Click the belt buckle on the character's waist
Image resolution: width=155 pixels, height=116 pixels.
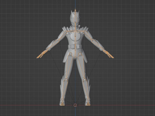[x=75, y=47]
